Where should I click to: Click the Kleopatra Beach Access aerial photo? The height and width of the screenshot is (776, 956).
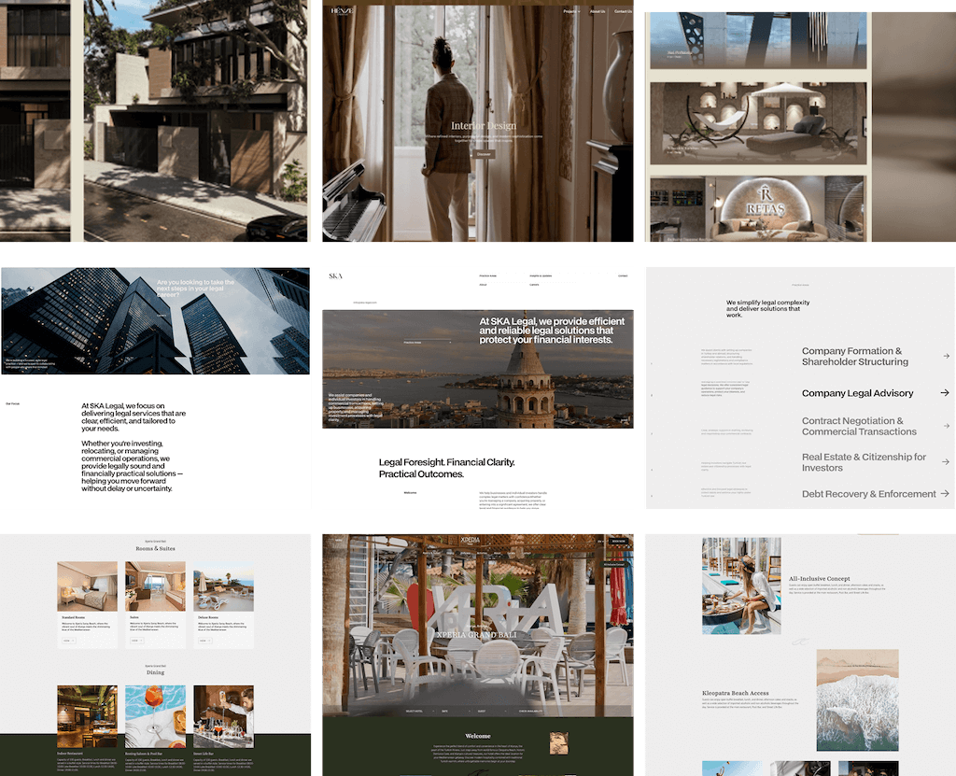point(857,700)
